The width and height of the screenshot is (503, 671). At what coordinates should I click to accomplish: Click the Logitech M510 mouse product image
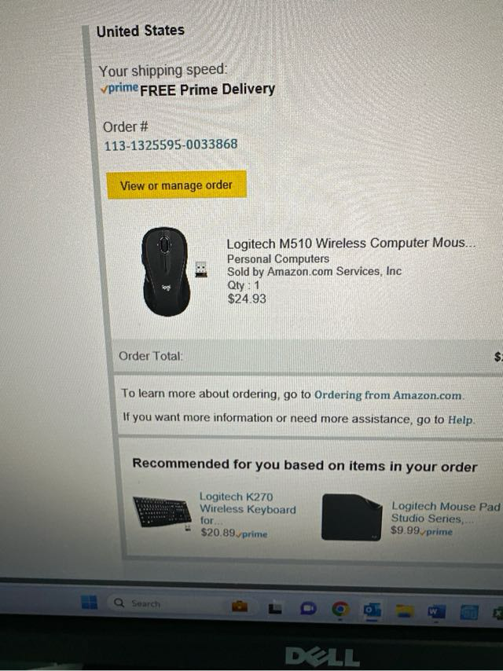pos(174,272)
